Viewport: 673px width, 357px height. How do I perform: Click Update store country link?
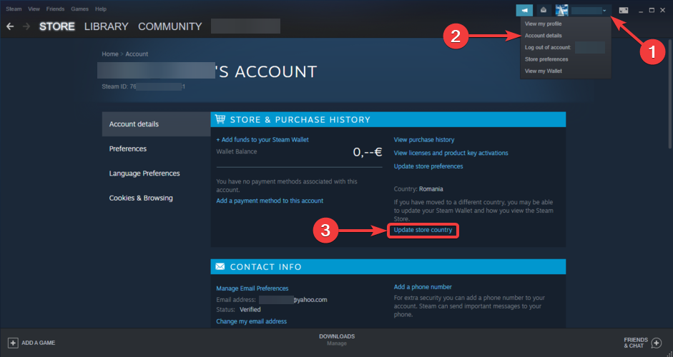click(423, 230)
